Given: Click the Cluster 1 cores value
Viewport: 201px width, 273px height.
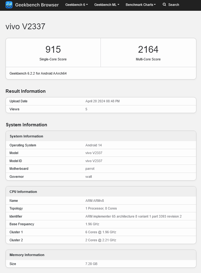Looking at the screenshot, I should (100, 232).
